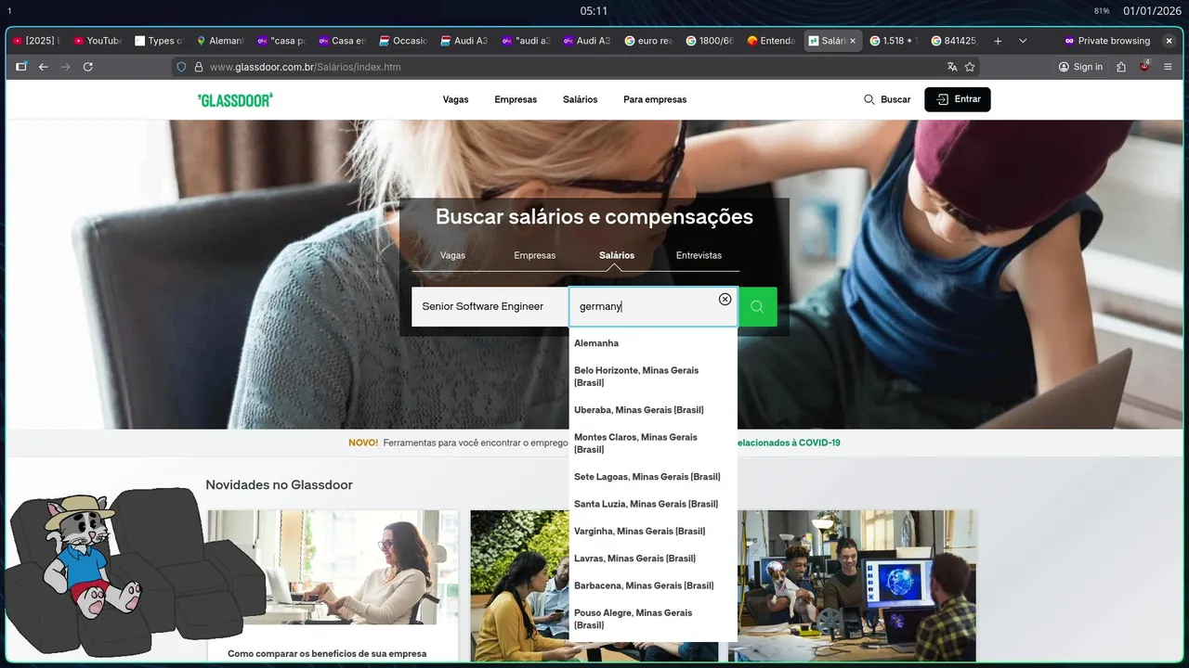Open article Como comparar os benefícios

(x=327, y=653)
